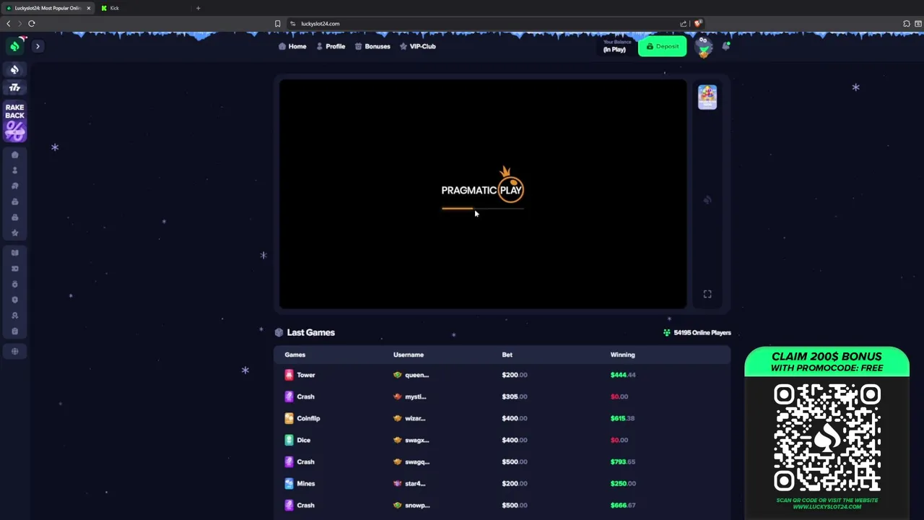Close the Luckyslot24 browser tab
The height and width of the screenshot is (520, 924).
point(89,8)
